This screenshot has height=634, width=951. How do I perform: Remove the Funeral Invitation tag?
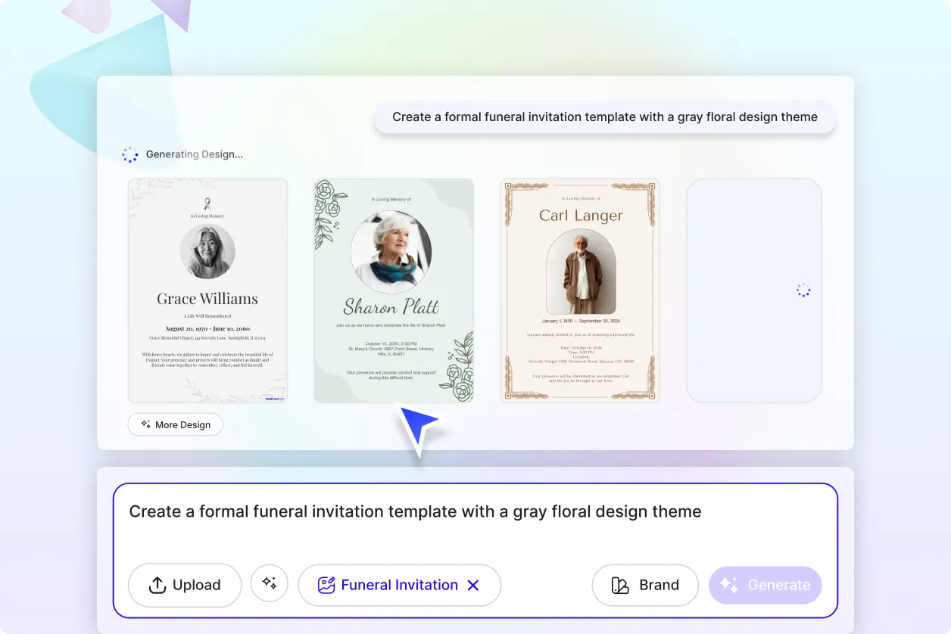click(473, 585)
